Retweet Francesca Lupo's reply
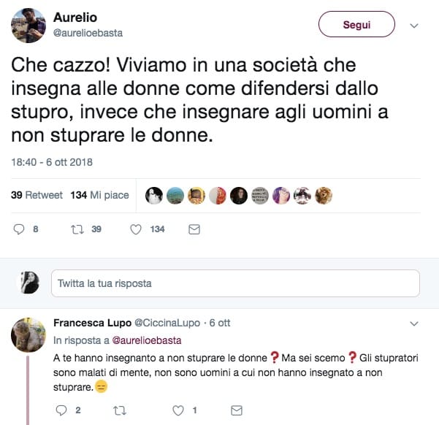 tap(121, 410)
